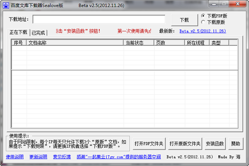Open the 感谢一起果云17gy.com server space link
The width and height of the screenshot is (249, 166).
click(x=119, y=157)
